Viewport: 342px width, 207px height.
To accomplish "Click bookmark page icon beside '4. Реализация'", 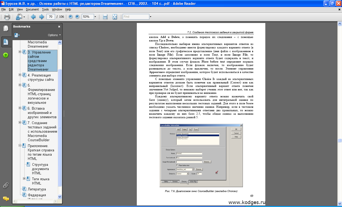I will [x=24, y=75].
